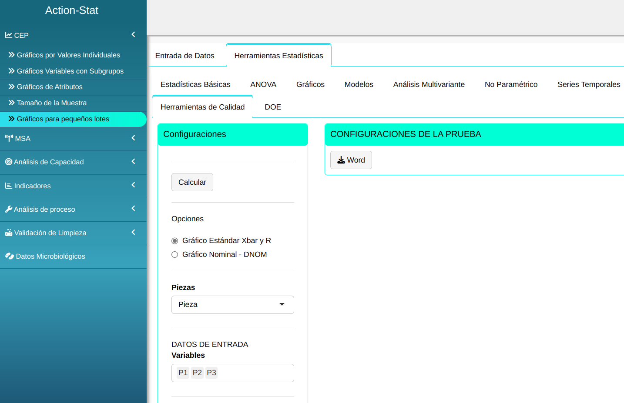Click the Datos Microbiológicos icon
The width and height of the screenshot is (624, 403).
point(9,256)
